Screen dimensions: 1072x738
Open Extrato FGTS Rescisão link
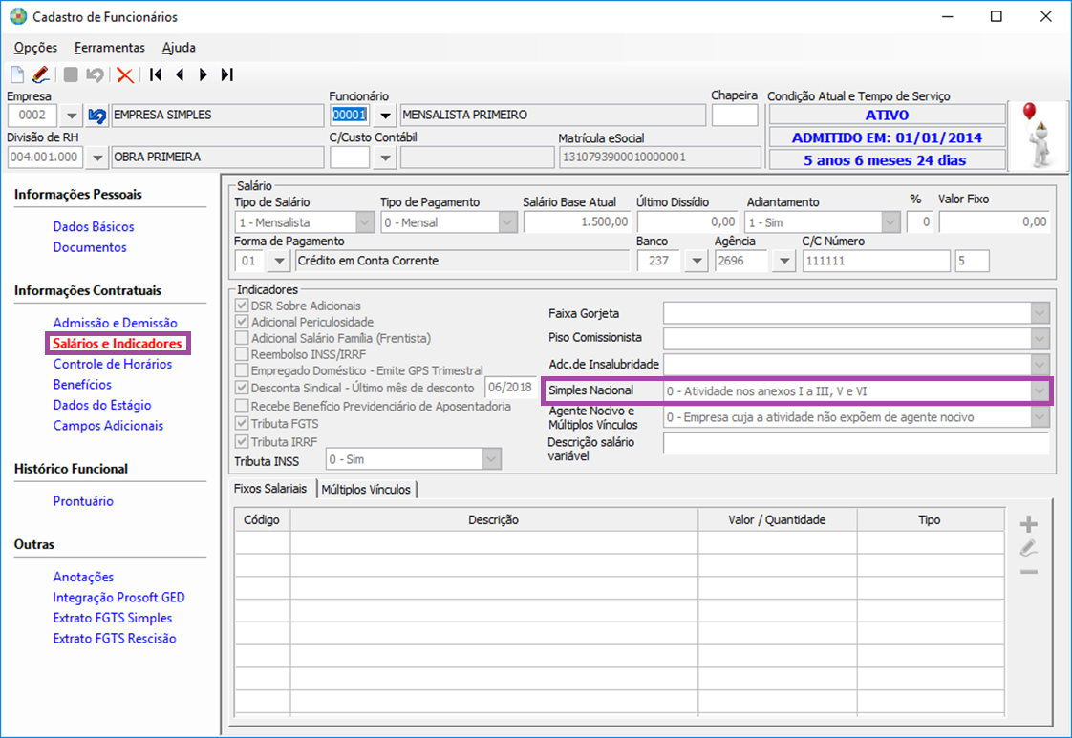pos(115,639)
